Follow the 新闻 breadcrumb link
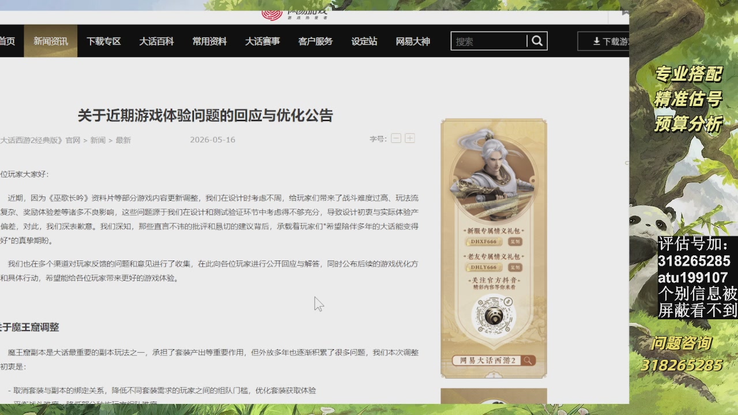This screenshot has height=415, width=738. [98, 140]
